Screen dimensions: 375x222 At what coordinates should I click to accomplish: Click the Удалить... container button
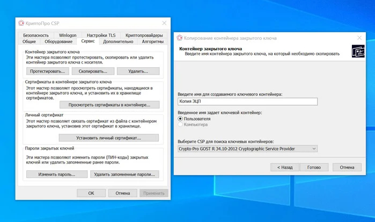point(138,71)
